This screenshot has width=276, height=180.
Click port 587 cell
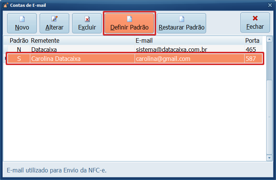[253, 59]
